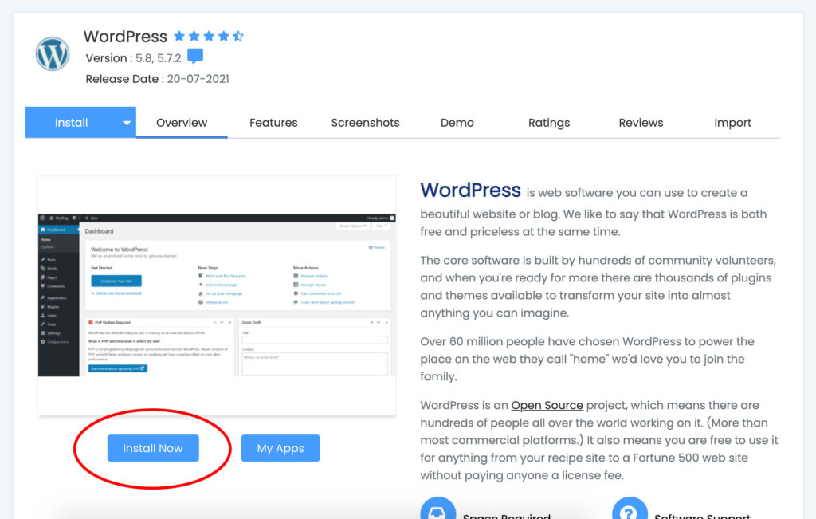Viewport: 816px width, 519px height.
Task: Go to the Demo tab
Action: pos(457,123)
